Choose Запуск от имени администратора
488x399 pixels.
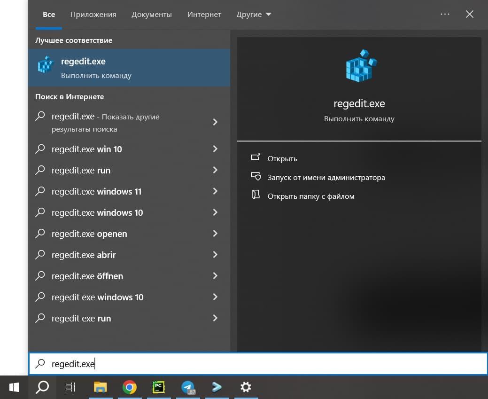tap(326, 178)
